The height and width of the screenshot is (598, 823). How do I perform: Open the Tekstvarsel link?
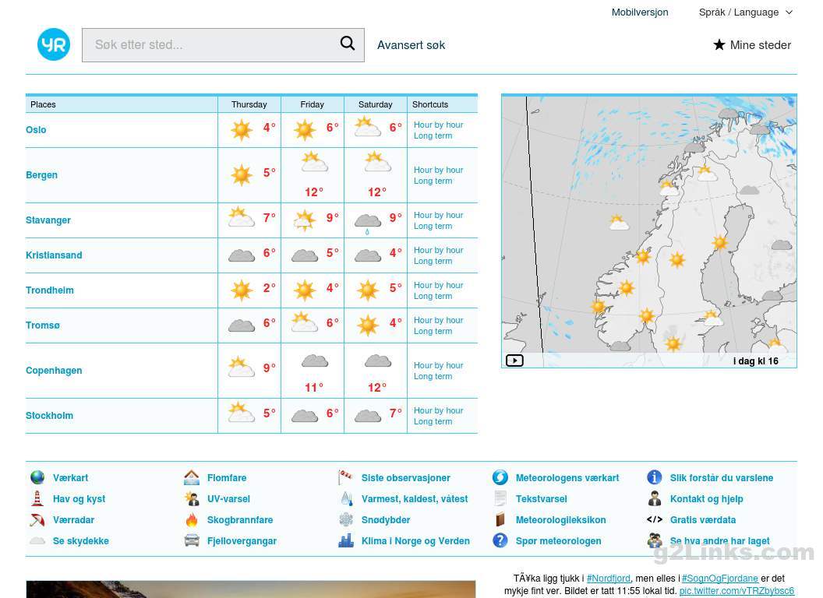[541, 499]
